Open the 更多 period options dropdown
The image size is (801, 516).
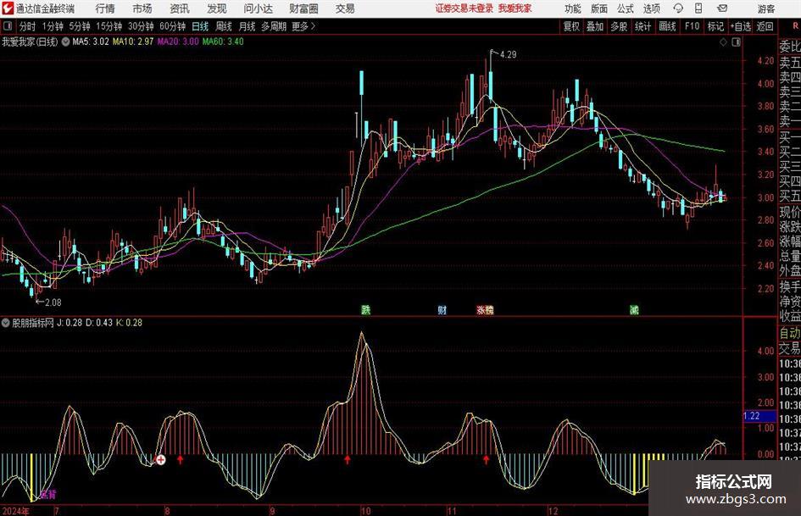303,26
